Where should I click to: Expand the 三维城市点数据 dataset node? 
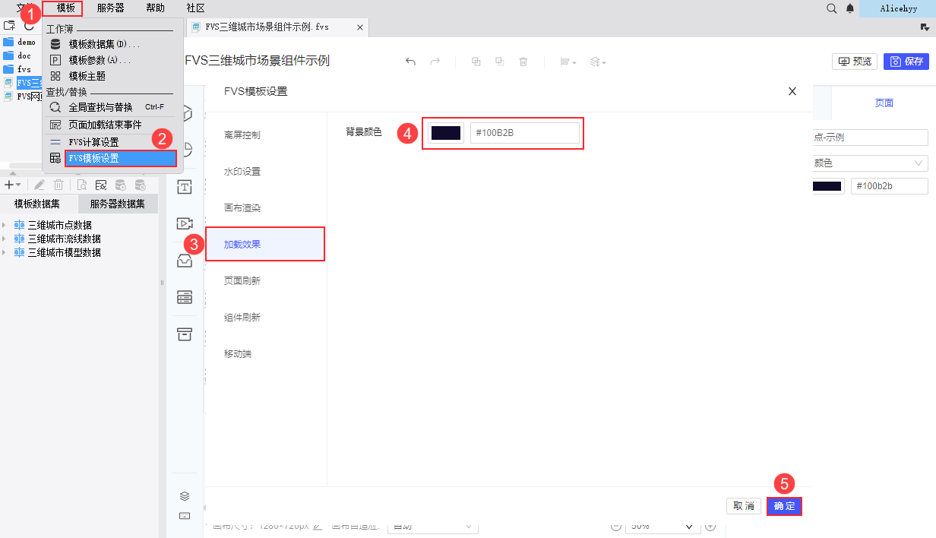click(5, 225)
